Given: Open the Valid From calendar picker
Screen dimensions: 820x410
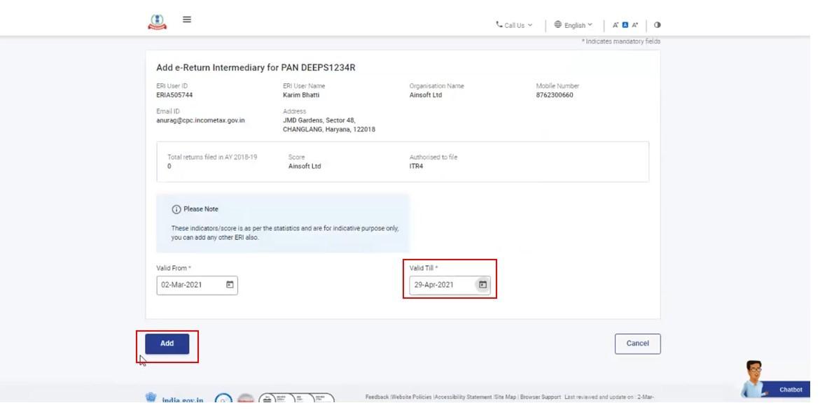Looking at the screenshot, I should [x=229, y=285].
